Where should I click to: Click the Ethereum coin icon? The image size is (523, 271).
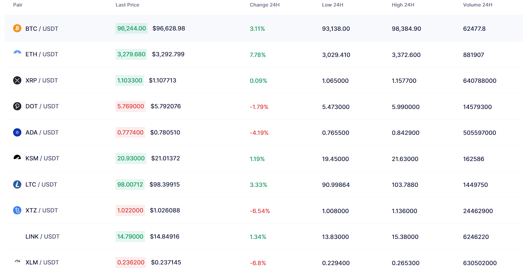click(17, 52)
